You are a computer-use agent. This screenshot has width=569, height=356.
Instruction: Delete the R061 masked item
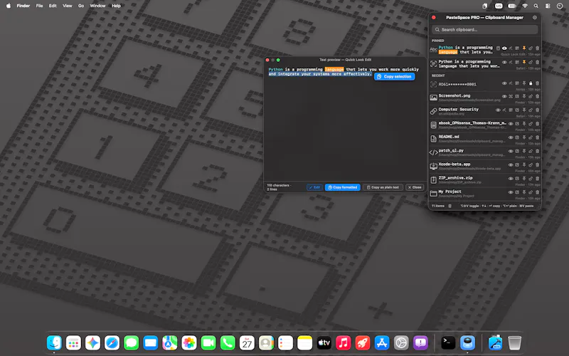538,83
